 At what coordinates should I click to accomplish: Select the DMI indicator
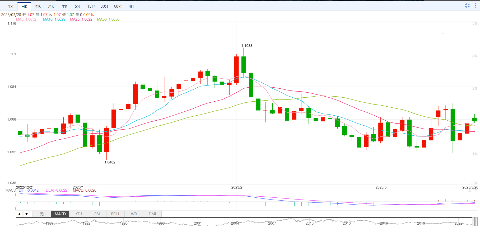(152, 214)
